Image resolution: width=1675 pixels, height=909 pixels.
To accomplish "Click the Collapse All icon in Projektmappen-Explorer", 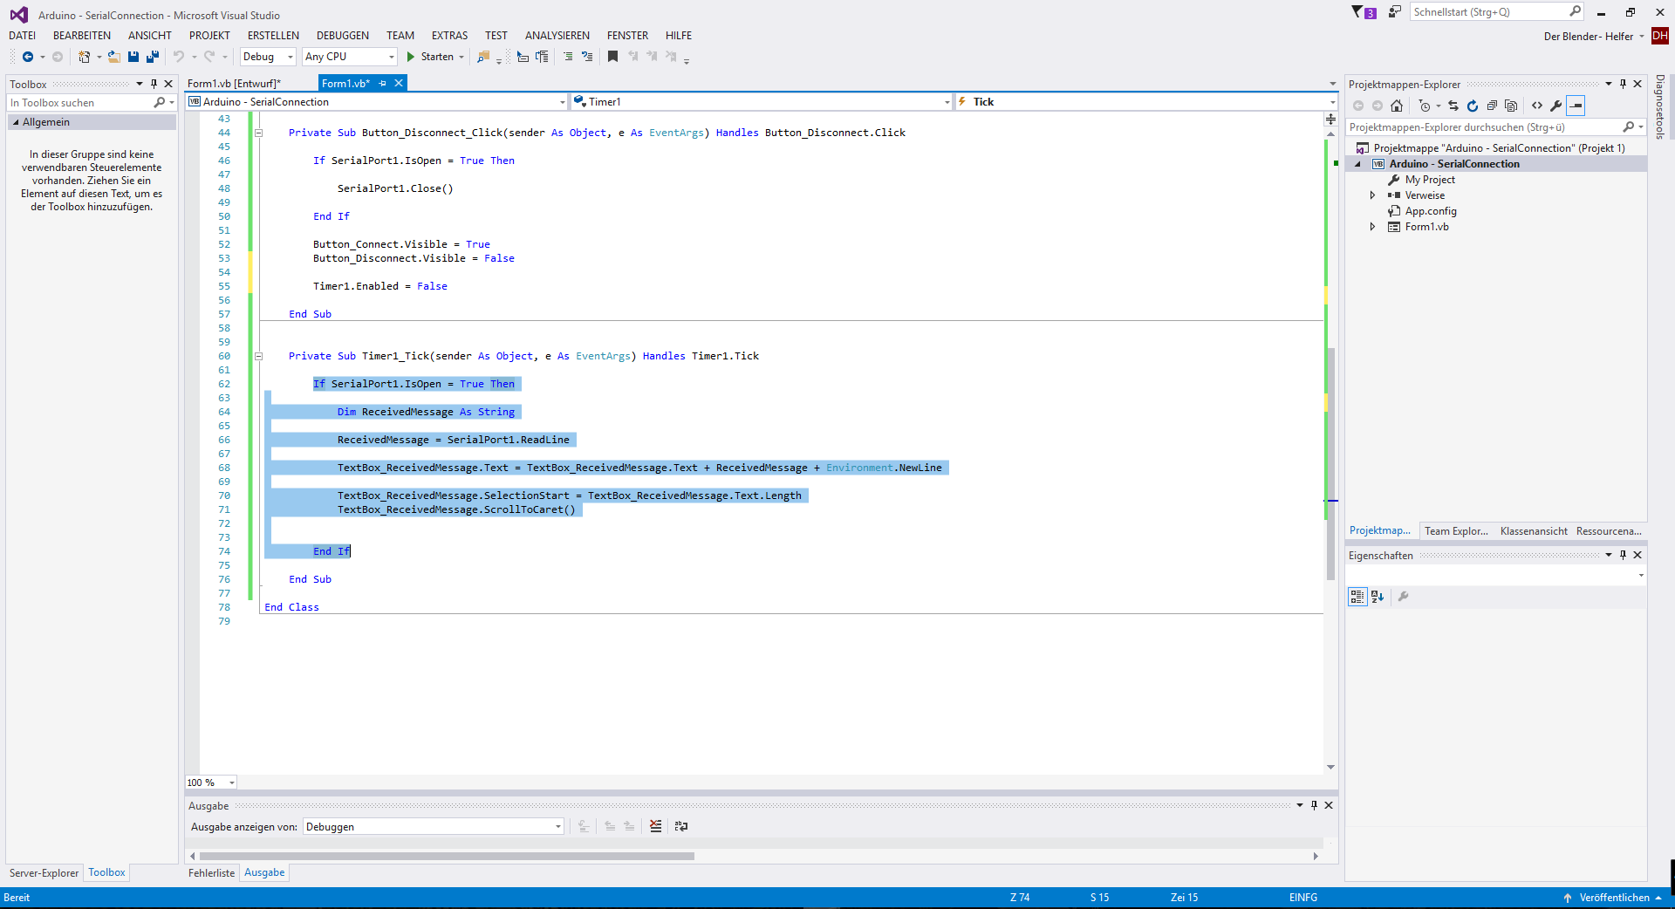I will pos(1492,106).
